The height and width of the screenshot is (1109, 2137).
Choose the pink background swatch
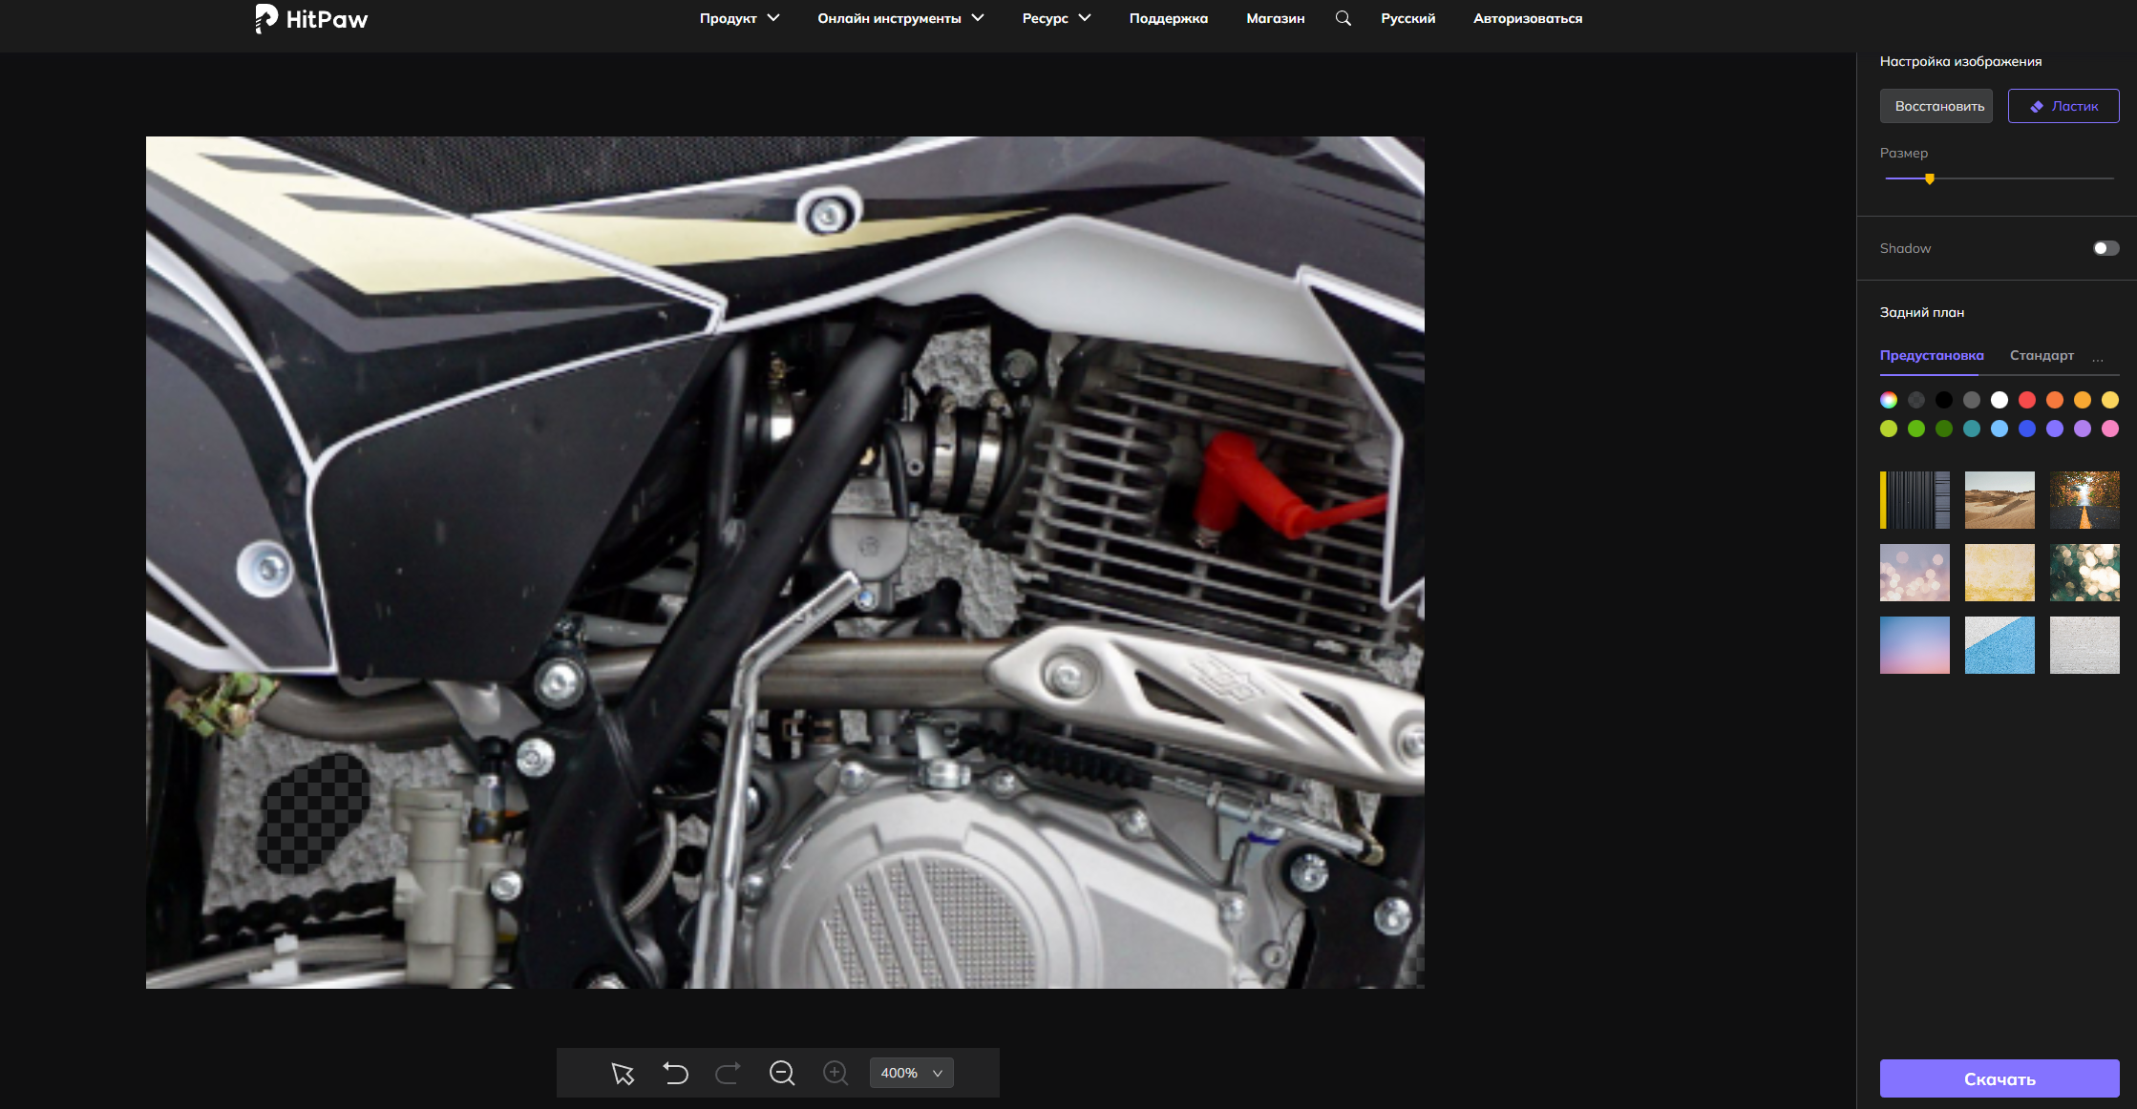tap(2110, 429)
